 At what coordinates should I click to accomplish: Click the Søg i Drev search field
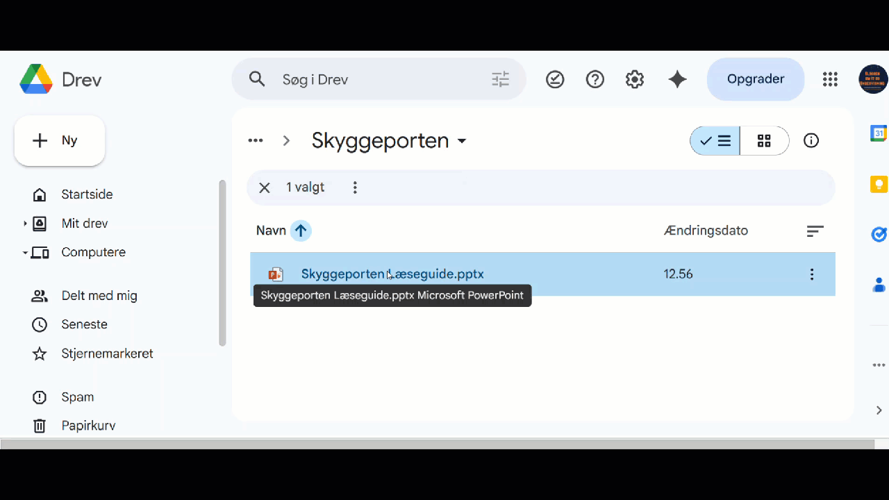click(375, 80)
